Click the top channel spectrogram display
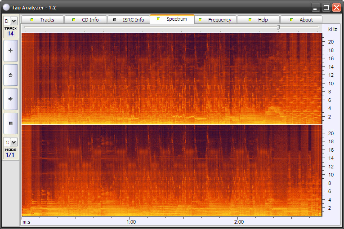 point(171,79)
